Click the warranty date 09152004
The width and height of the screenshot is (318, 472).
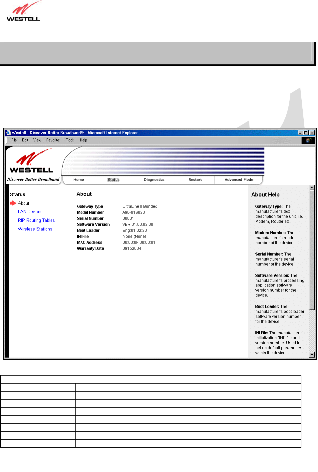pos(132,249)
